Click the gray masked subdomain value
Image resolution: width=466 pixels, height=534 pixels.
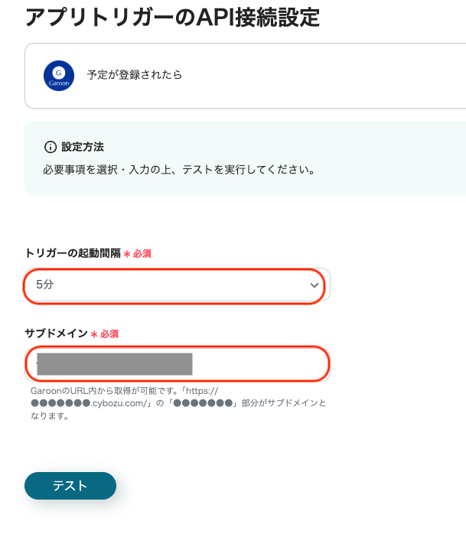(115, 364)
